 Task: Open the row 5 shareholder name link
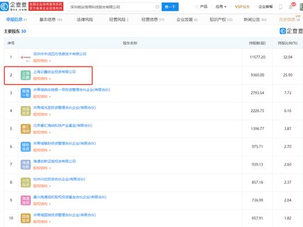62,125
